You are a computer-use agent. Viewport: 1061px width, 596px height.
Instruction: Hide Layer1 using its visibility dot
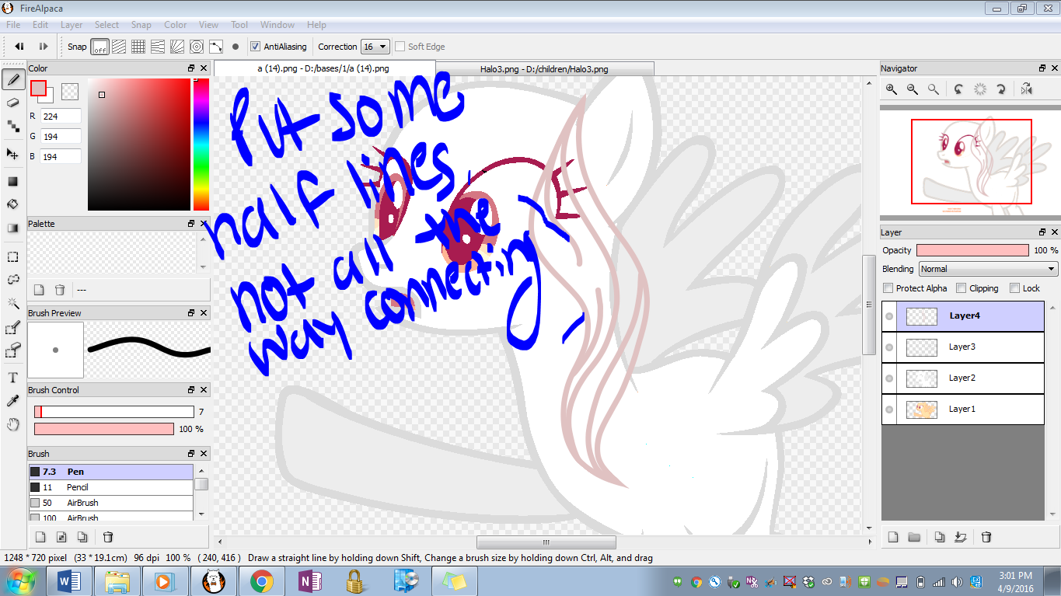(889, 410)
